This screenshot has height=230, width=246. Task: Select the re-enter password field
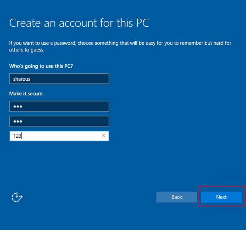tap(59, 121)
